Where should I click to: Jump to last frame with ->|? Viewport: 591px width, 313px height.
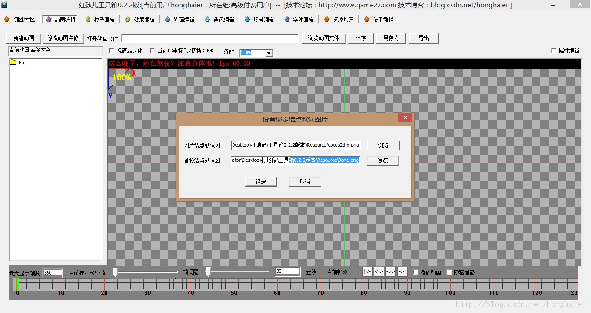[402, 271]
